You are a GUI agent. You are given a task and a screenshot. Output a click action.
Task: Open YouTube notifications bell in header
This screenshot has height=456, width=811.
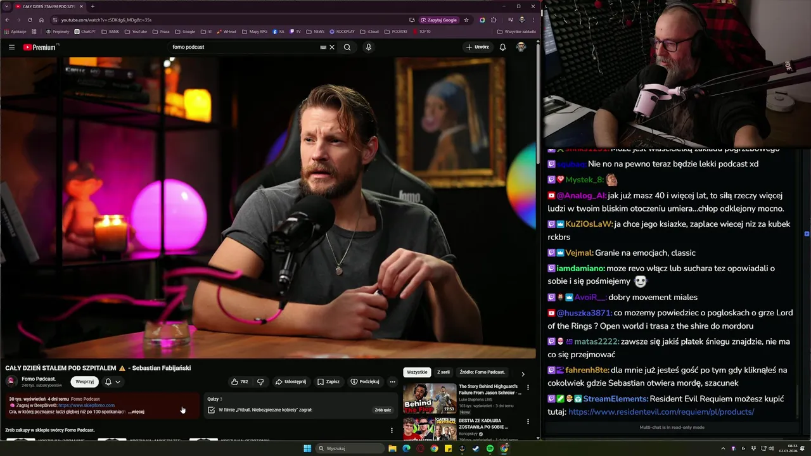point(502,47)
